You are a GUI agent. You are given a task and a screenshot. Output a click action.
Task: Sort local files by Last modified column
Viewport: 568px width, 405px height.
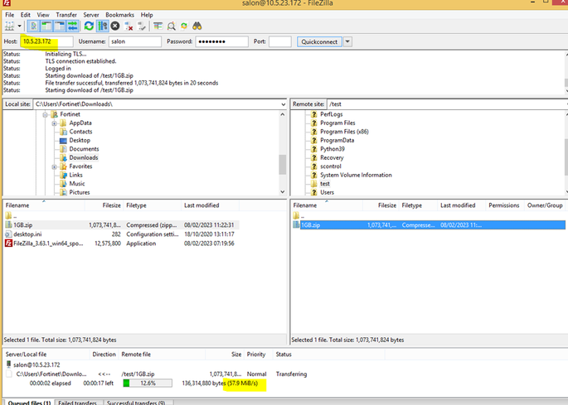pos(210,205)
